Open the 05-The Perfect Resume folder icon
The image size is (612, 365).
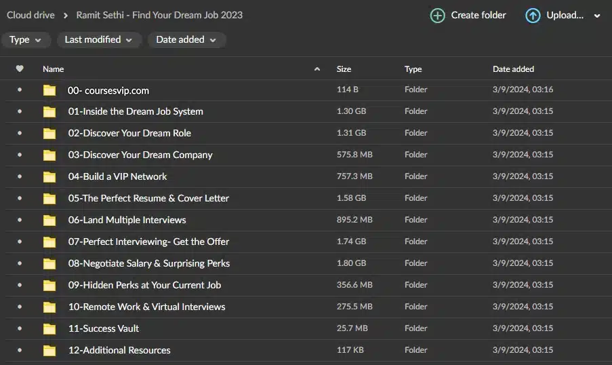pos(49,199)
